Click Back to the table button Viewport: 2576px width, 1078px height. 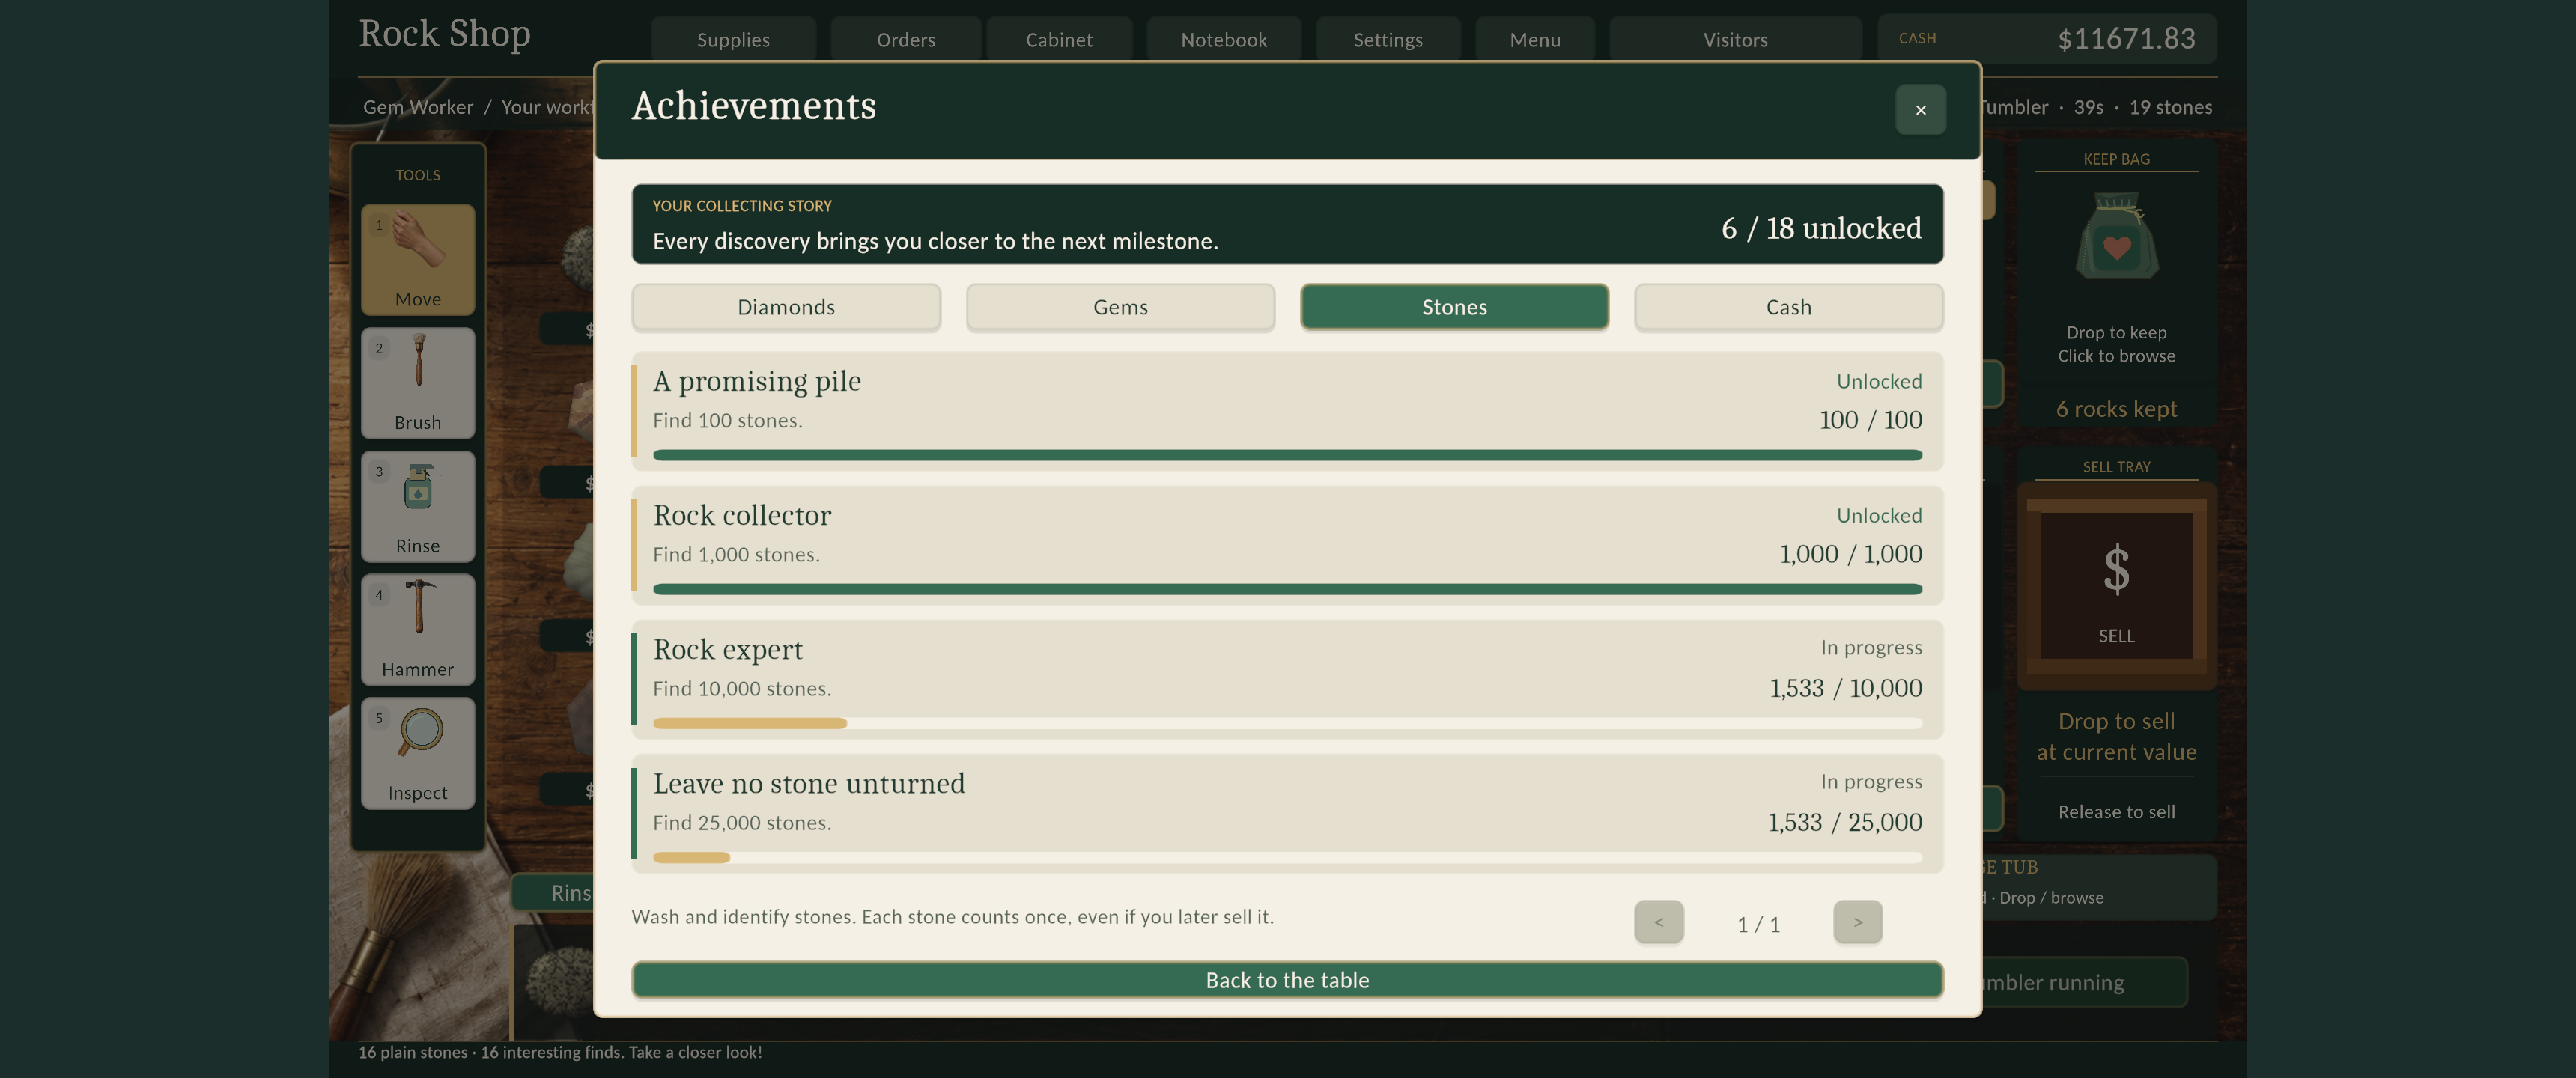1287,980
